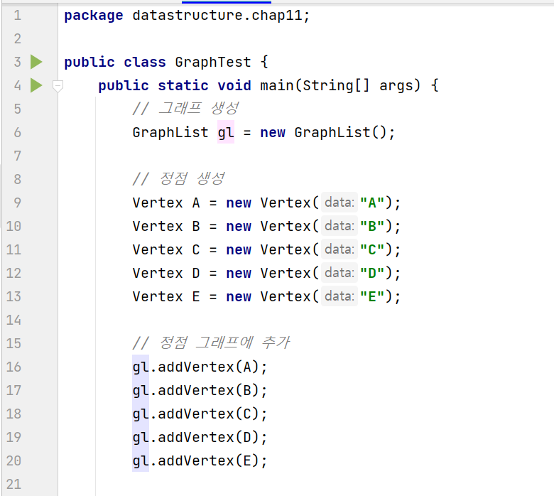Click the String[] args parameter
This screenshot has width=554, height=496.
point(361,85)
